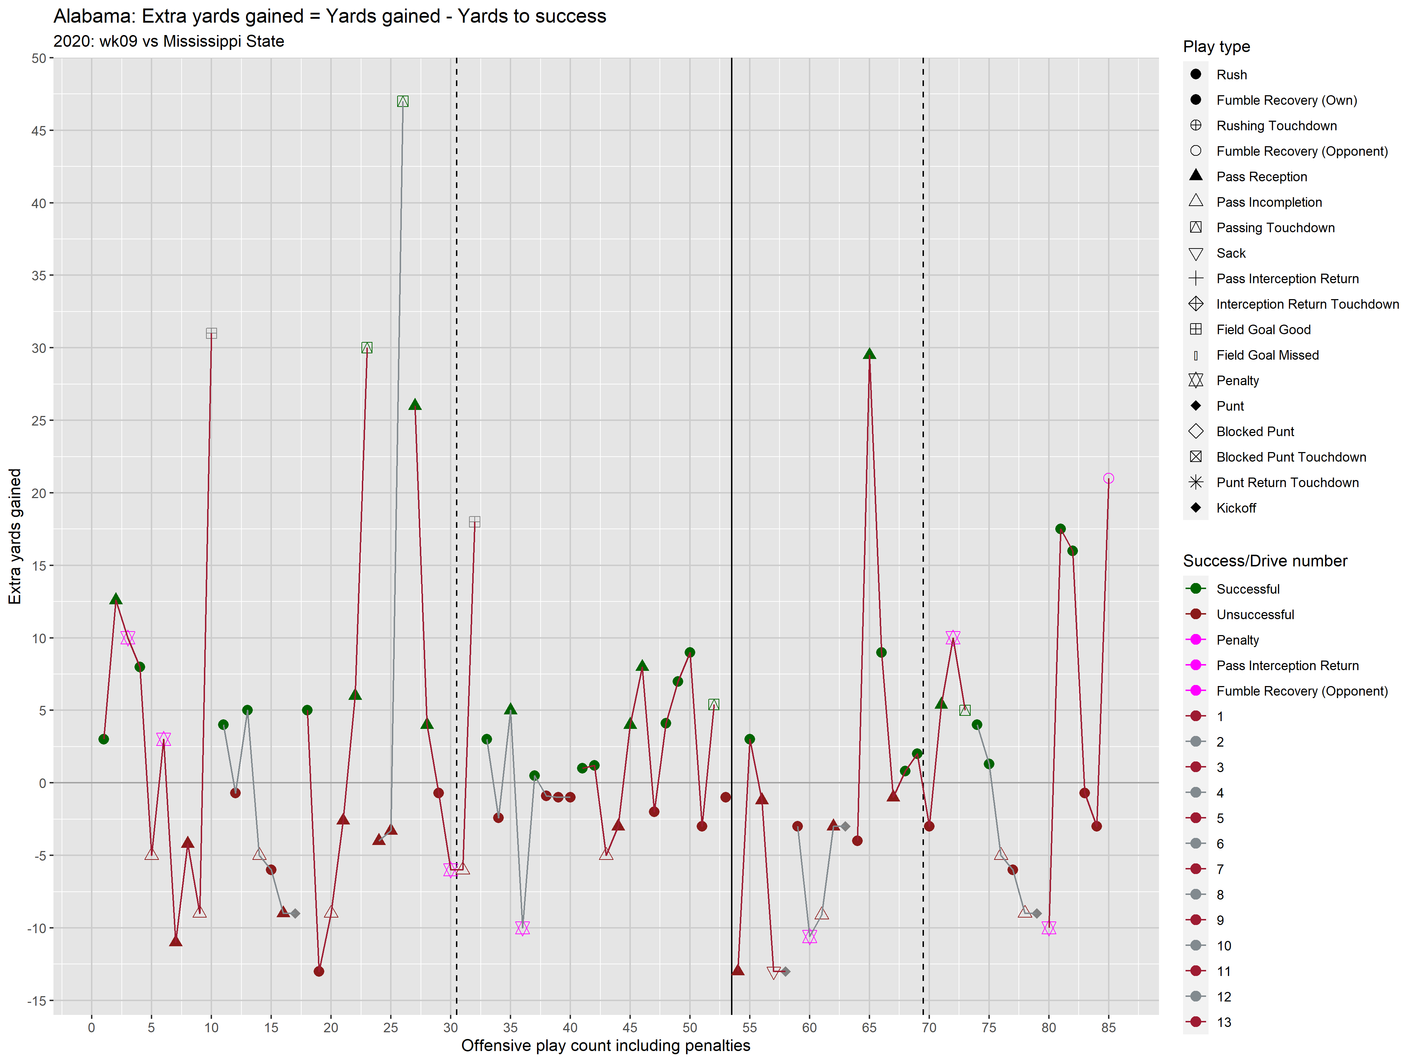Click the Field Goal Good legend icon

click(1195, 329)
